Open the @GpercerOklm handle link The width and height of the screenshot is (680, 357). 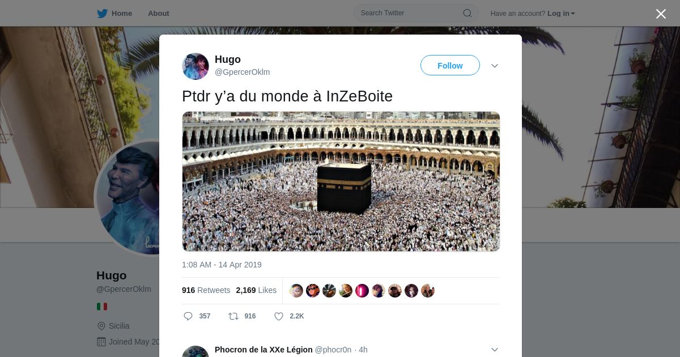(243, 72)
